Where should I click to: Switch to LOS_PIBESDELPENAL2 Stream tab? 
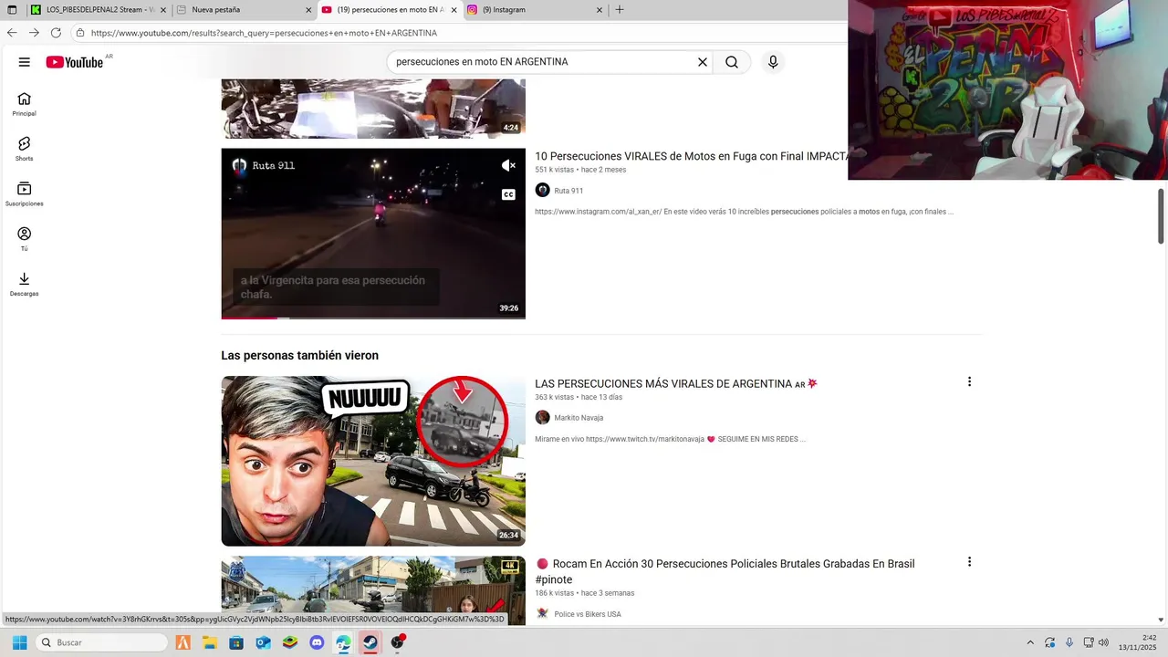point(98,9)
